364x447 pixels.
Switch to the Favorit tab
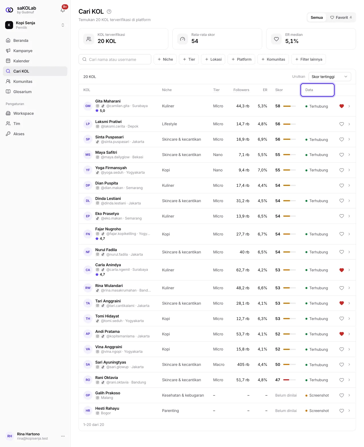pyautogui.click(x=341, y=17)
